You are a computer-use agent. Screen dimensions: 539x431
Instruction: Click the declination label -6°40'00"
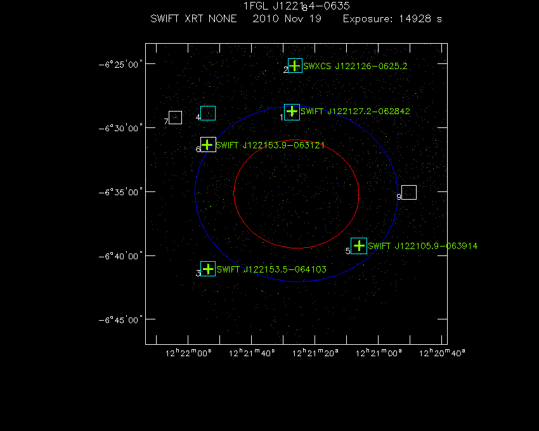pos(120,256)
